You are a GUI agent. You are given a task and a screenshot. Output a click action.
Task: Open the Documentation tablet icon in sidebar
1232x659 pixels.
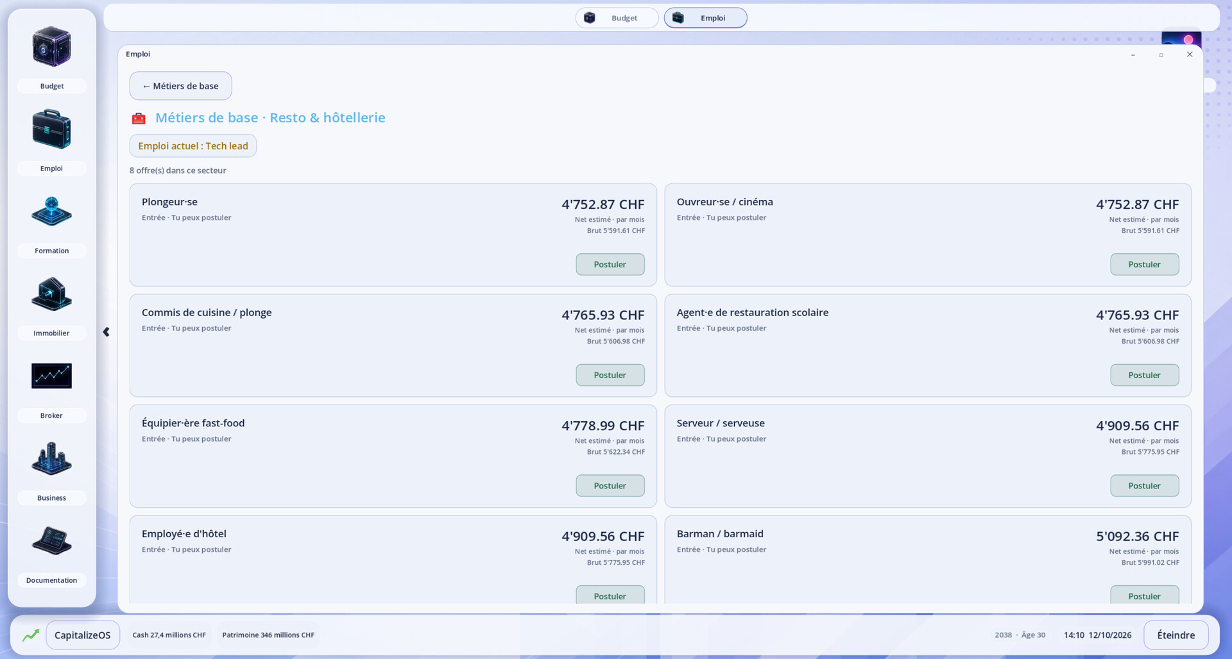click(51, 540)
